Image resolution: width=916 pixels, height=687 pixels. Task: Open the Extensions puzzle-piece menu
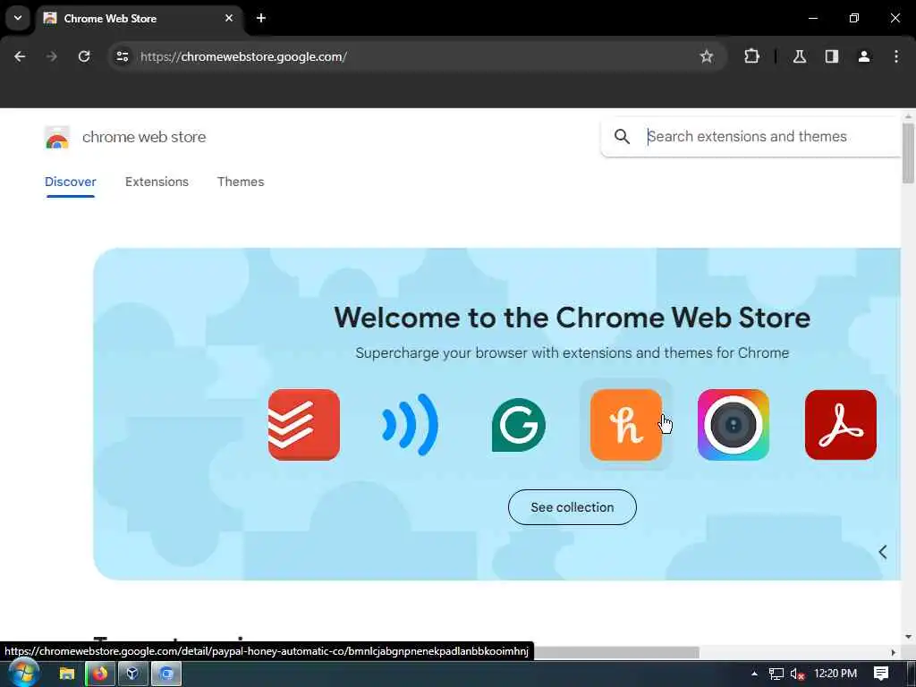click(751, 56)
